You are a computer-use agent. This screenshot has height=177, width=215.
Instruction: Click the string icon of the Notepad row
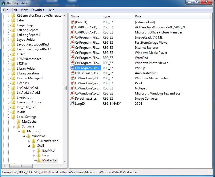pos(72,88)
